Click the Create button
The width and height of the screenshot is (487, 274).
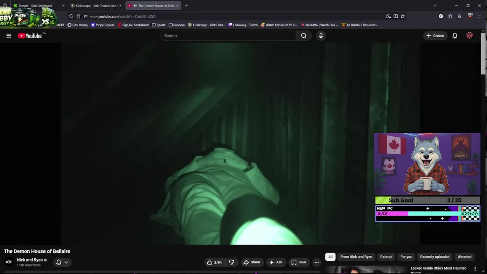[x=435, y=36]
